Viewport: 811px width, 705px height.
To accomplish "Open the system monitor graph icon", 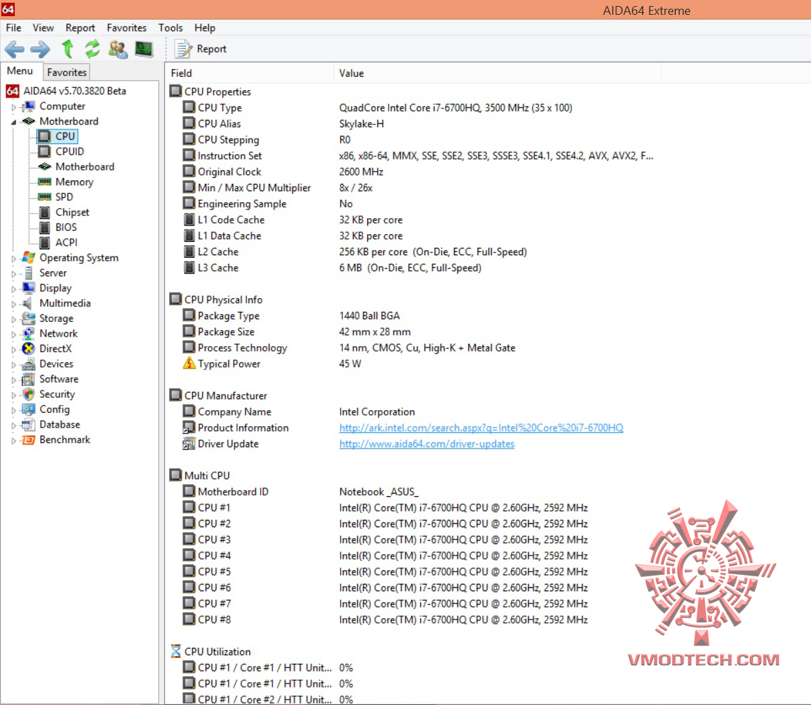I will pyautogui.click(x=143, y=48).
